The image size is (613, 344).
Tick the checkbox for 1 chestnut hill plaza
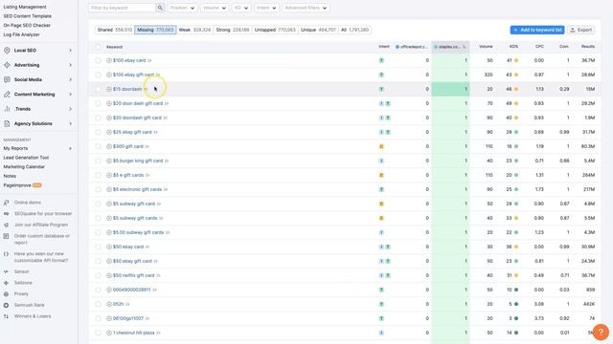point(98,333)
